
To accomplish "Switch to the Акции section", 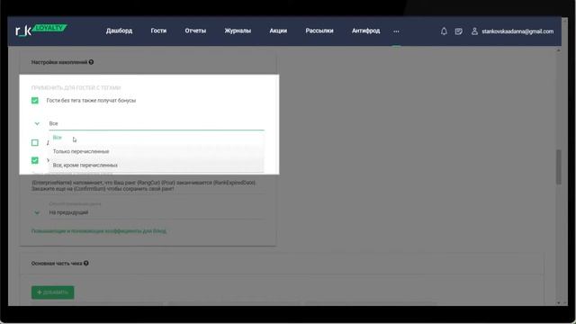I will pos(278,31).
